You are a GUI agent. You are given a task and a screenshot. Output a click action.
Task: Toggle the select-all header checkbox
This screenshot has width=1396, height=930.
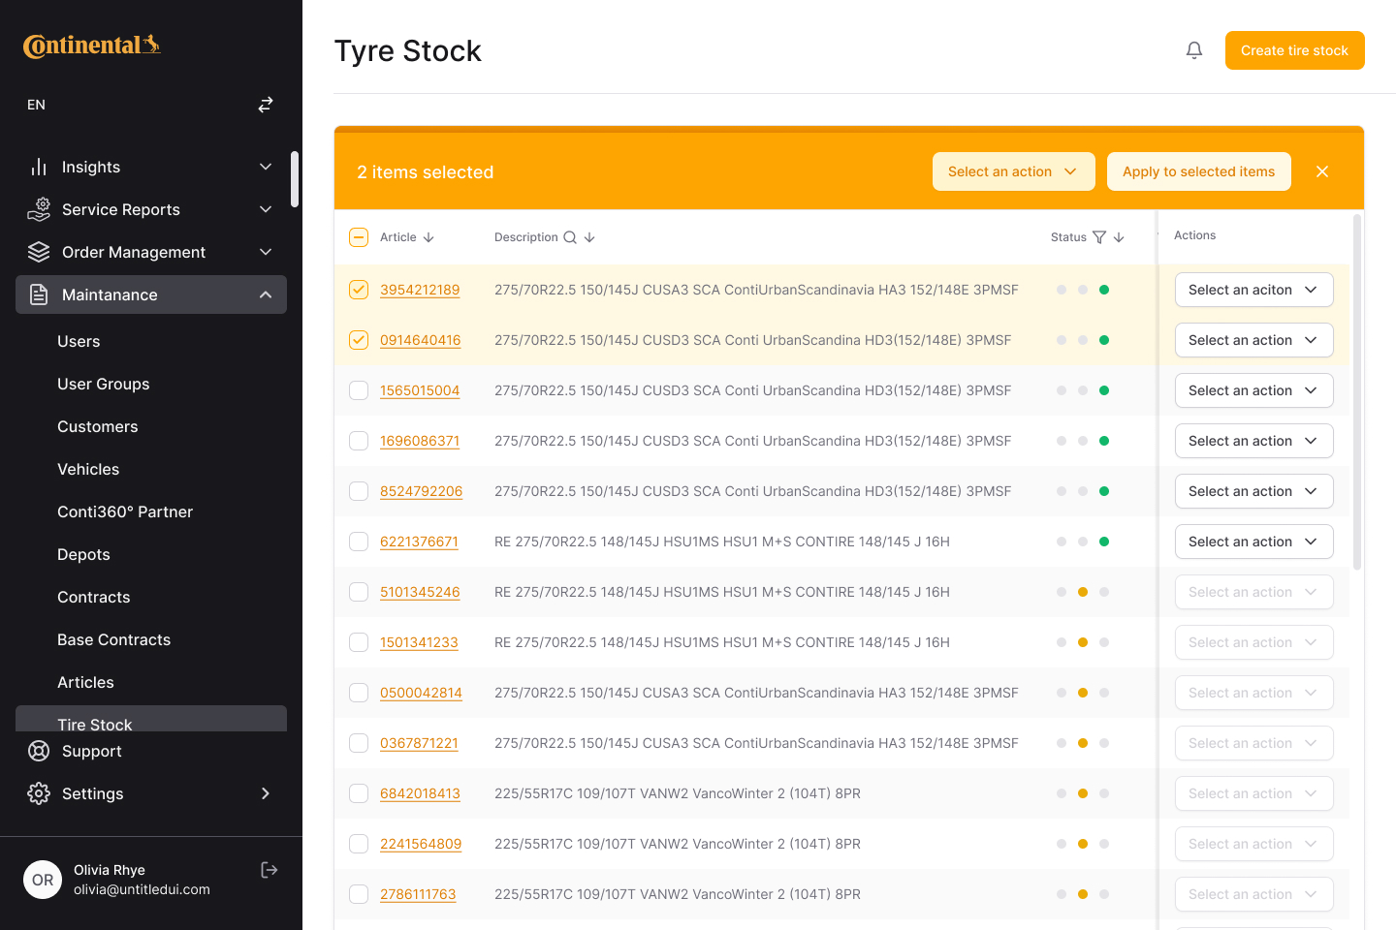coord(359,237)
